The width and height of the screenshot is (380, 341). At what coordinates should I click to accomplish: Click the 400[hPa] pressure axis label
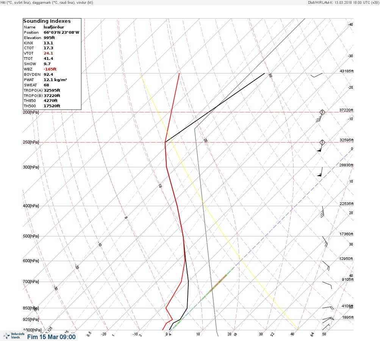(x=31, y=206)
